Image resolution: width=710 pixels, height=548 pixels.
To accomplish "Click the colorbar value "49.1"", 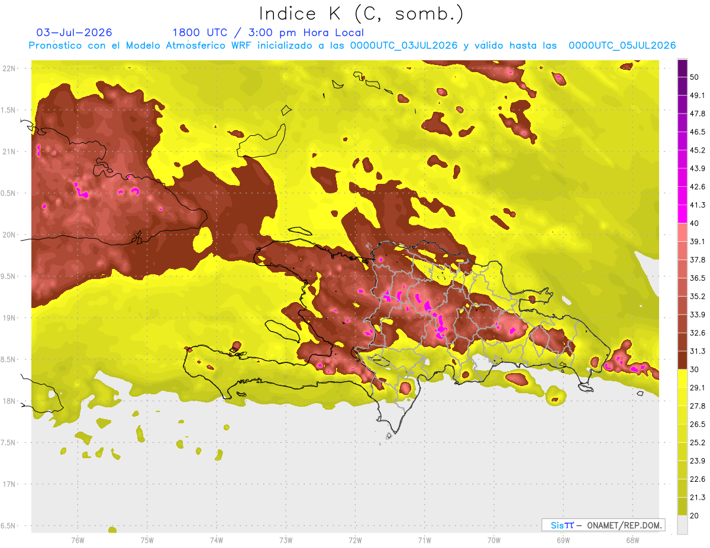I will (698, 96).
